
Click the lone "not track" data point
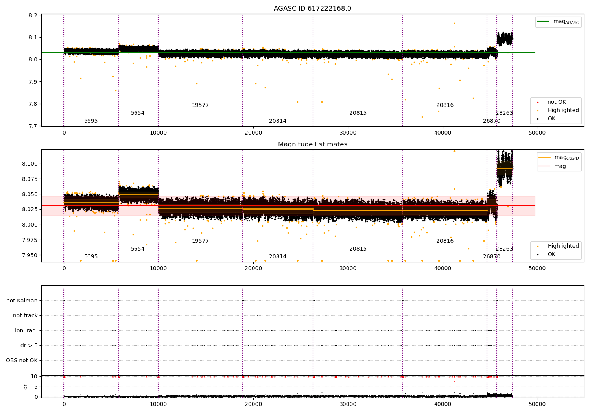click(x=258, y=315)
